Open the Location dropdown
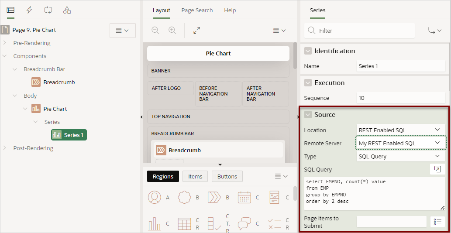451x233 pixels. point(401,130)
